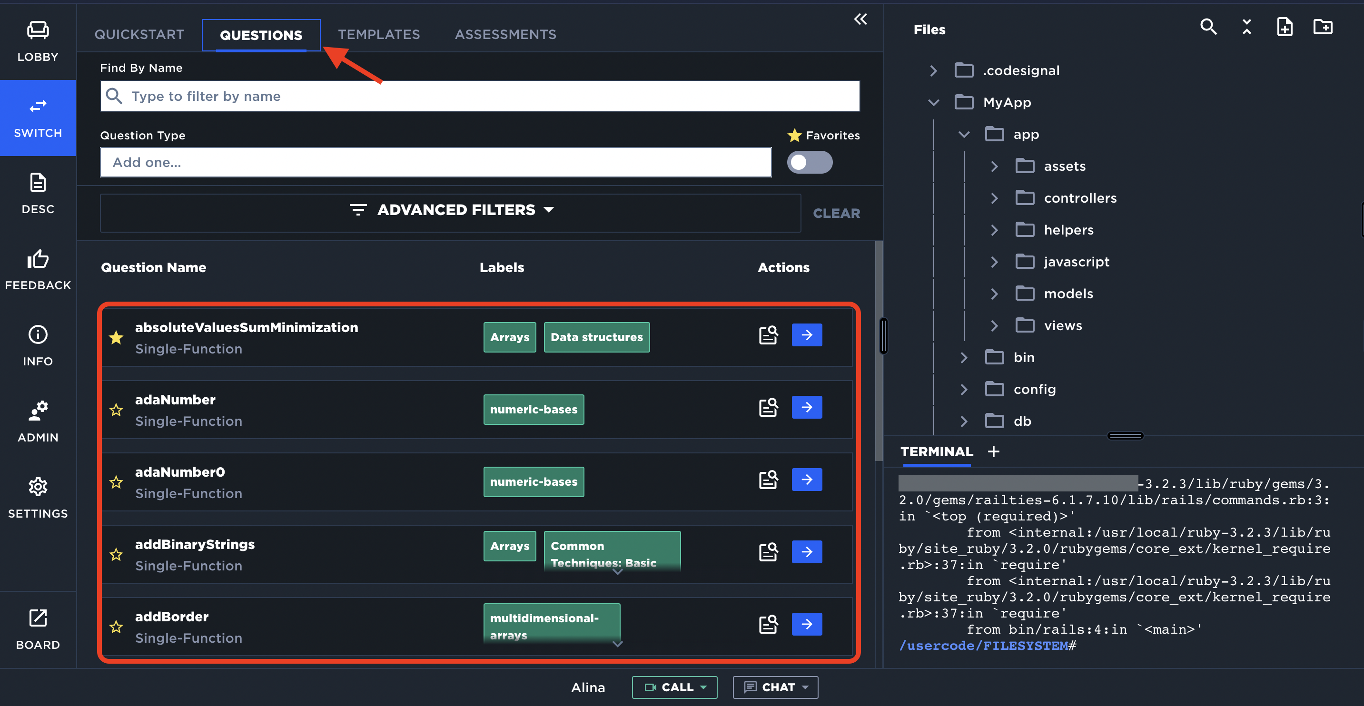This screenshot has height=706, width=1364.
Task: Open the Lobby sidebar item
Action: 38,42
